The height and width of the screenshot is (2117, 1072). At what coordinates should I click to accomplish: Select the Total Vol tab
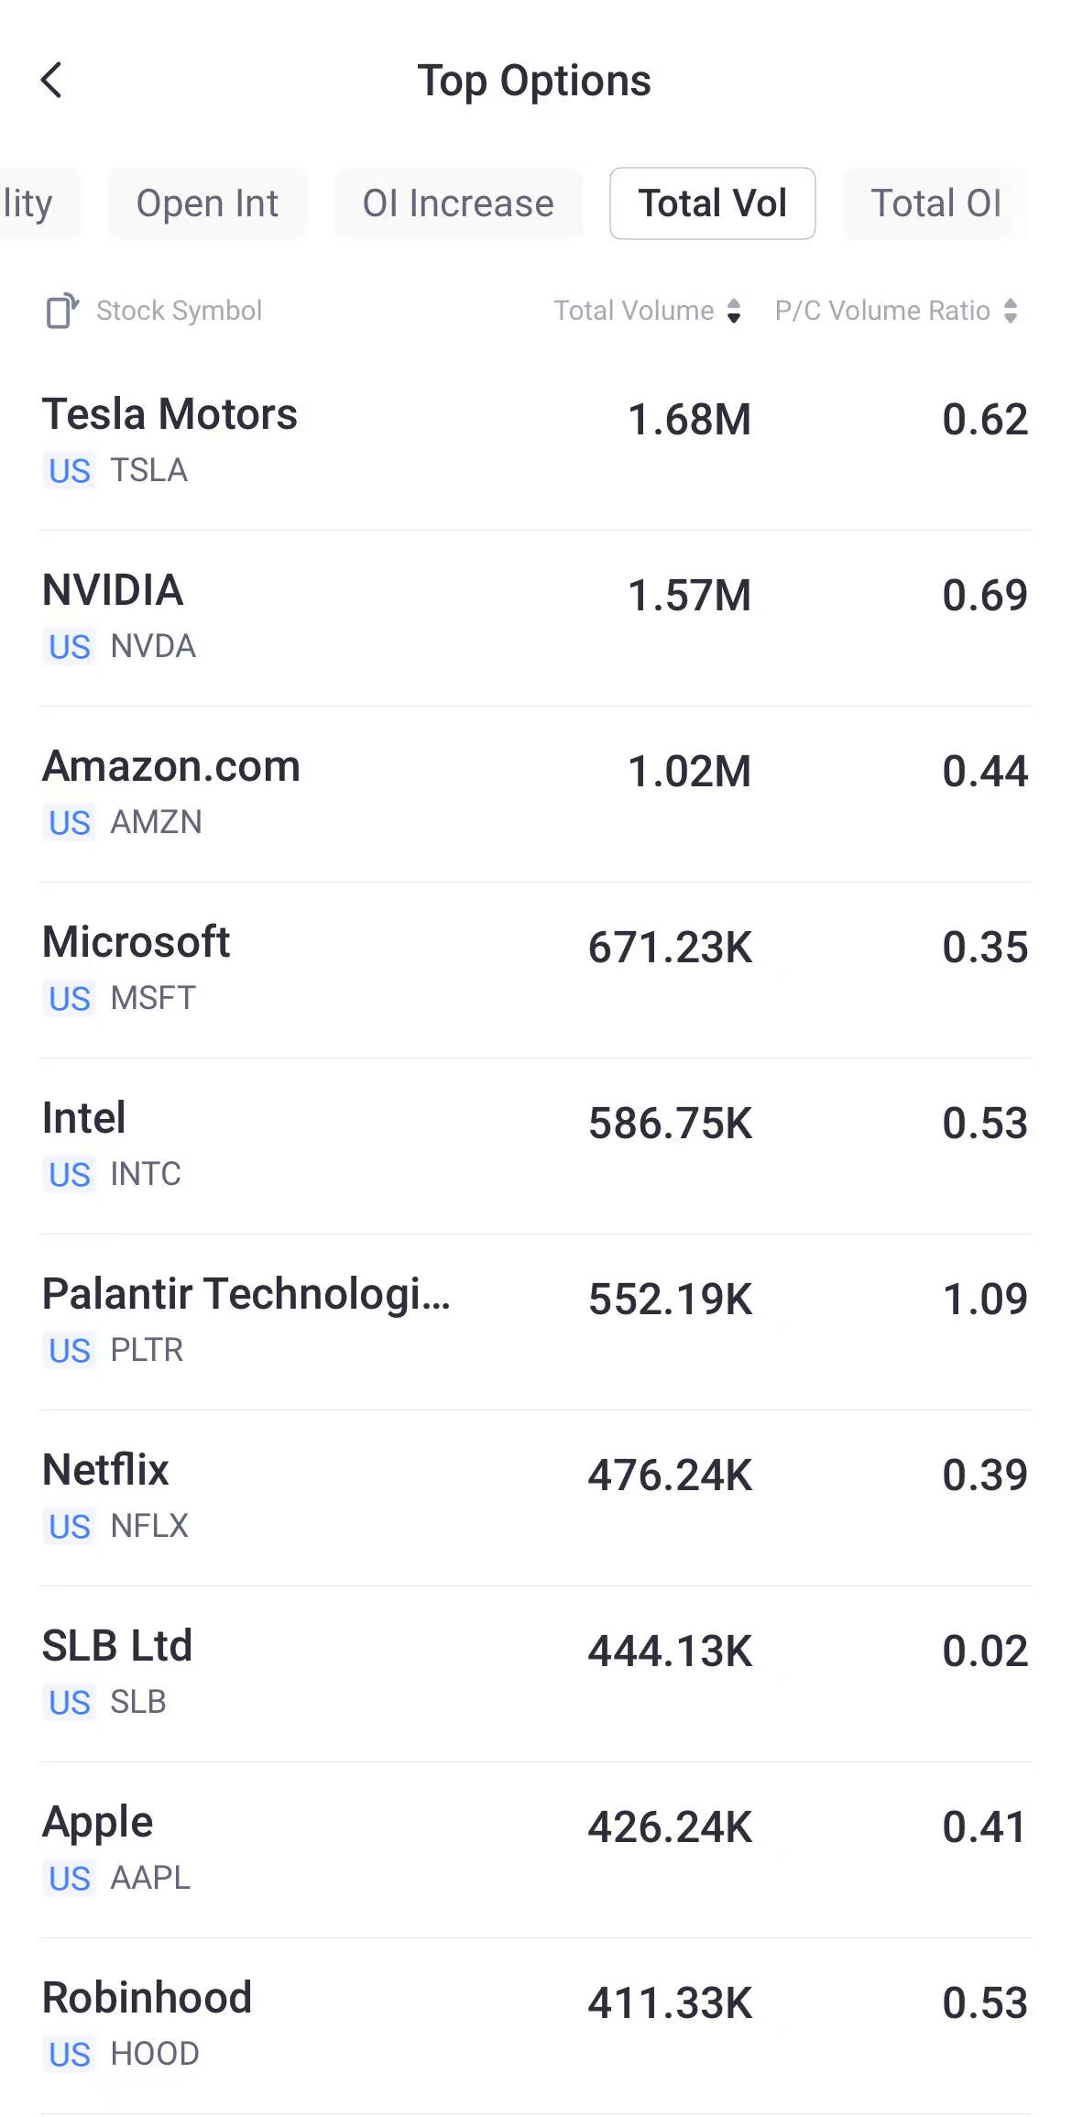click(713, 203)
